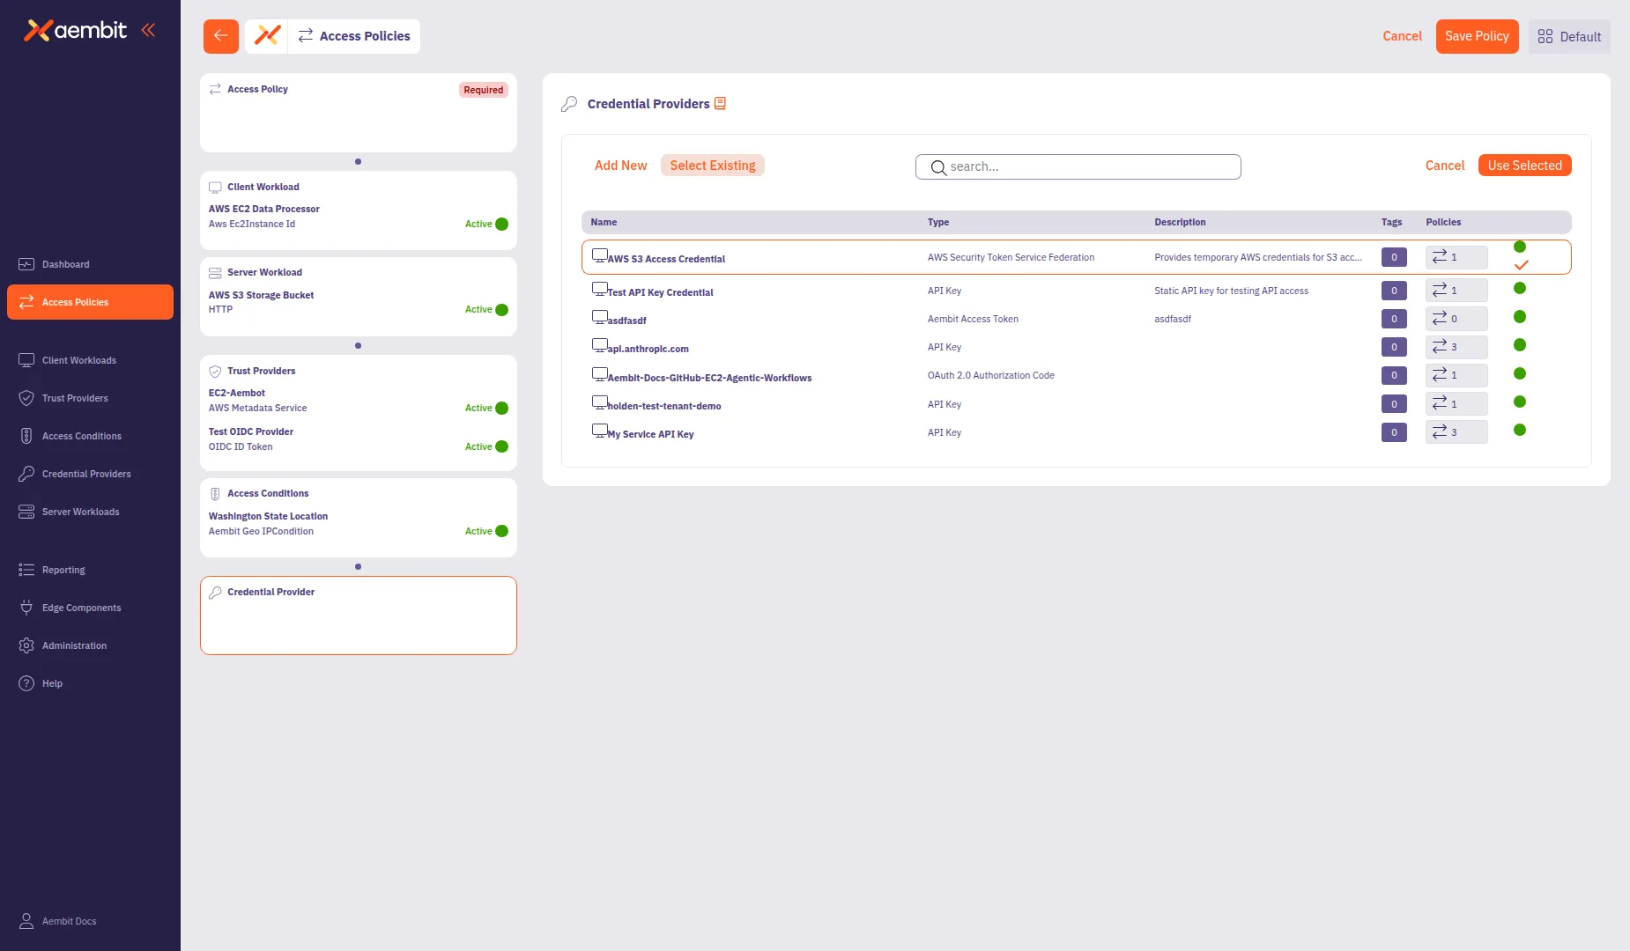
Task: Check the Test API Key Credential row checkbox
Action: click(x=600, y=289)
